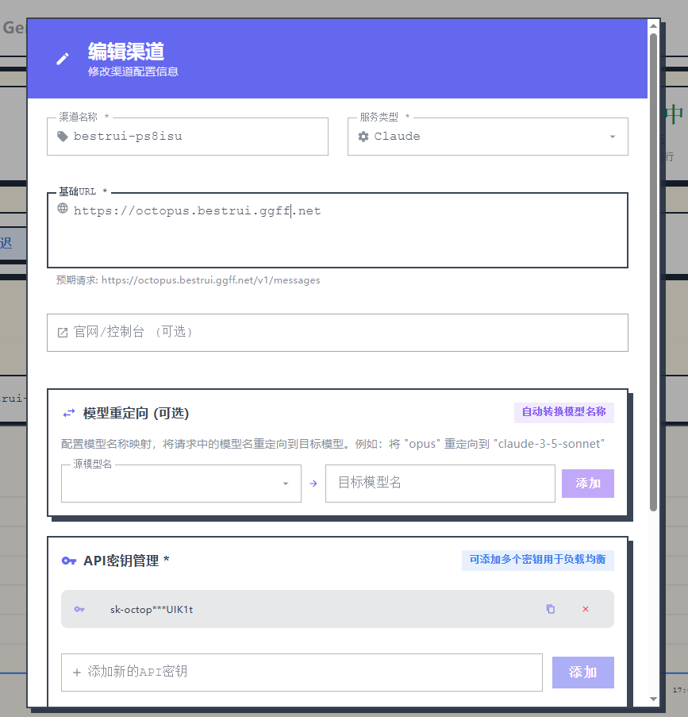Click the 可添加多个密钥用于负载均衡 badge
Viewport: 688px width, 717px height.
point(537,560)
